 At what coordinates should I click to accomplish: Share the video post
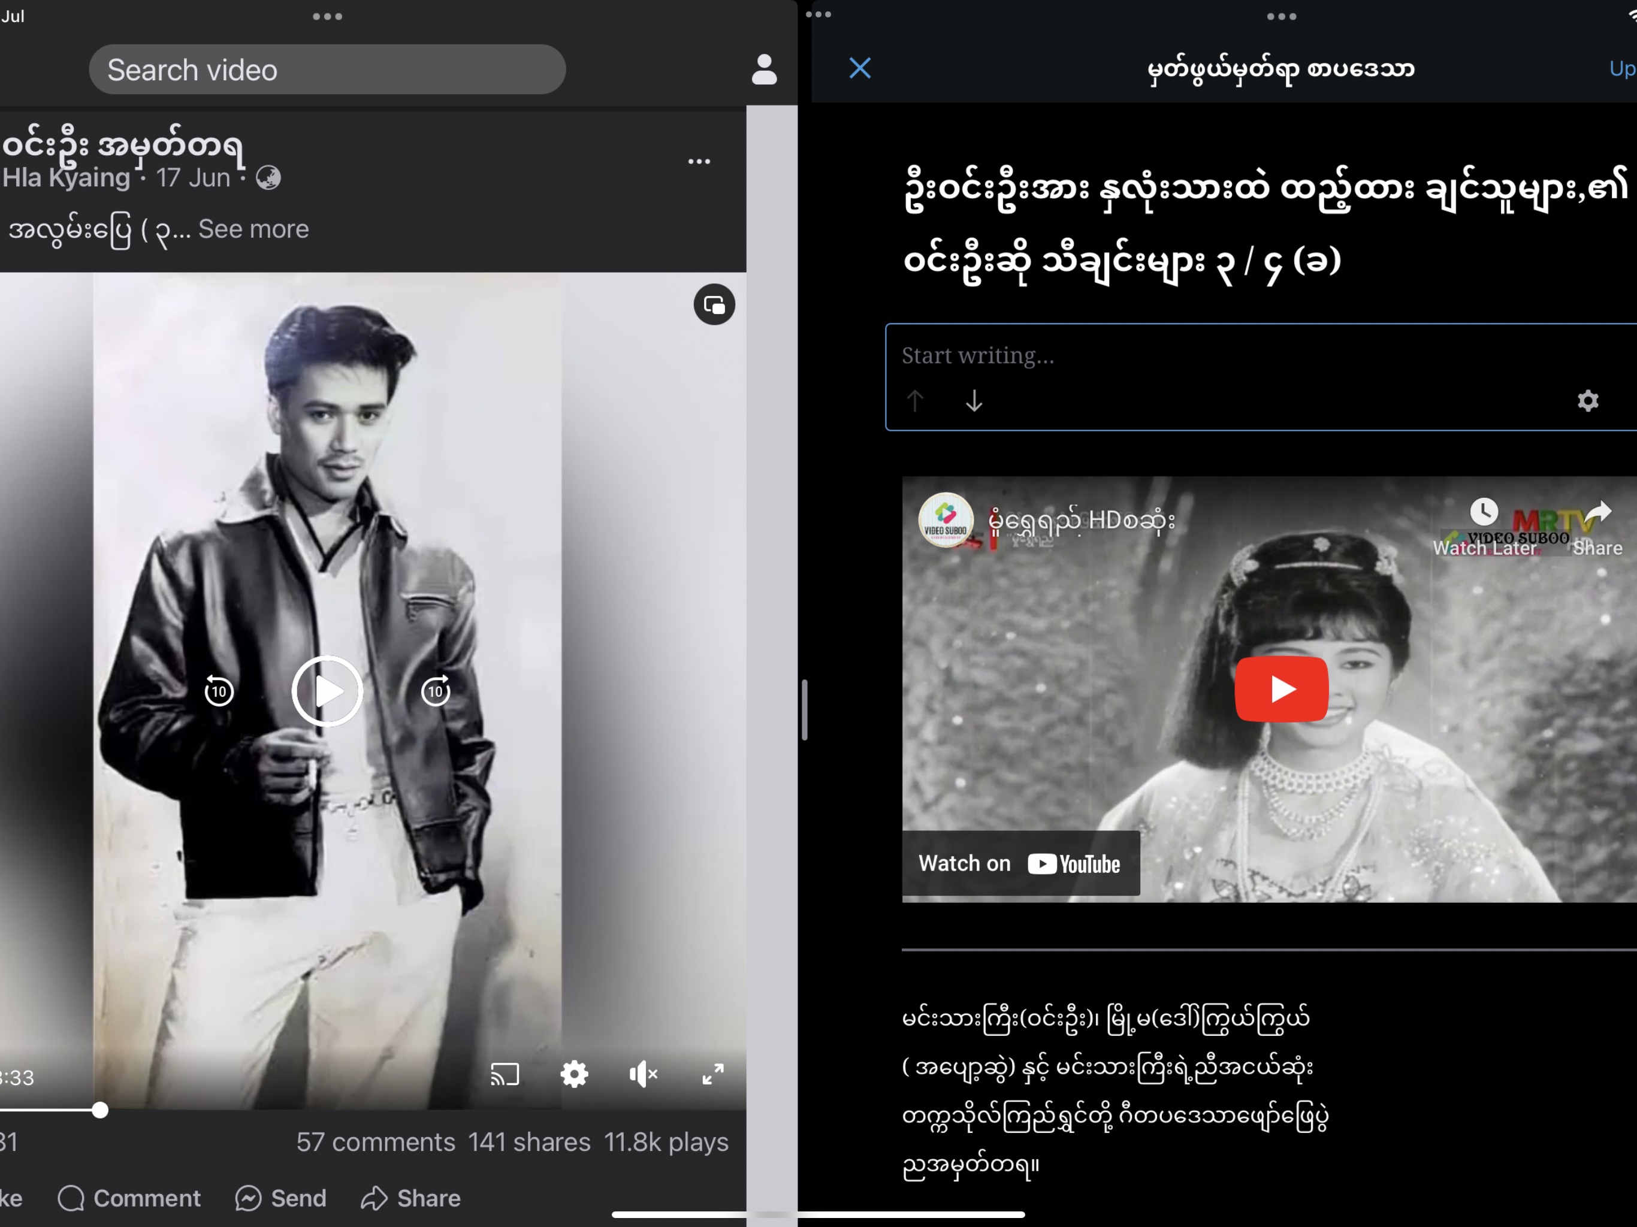coord(410,1198)
